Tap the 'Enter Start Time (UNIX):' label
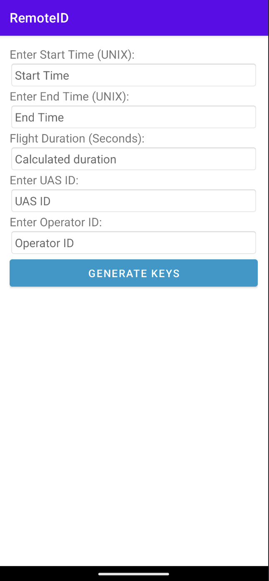The width and height of the screenshot is (269, 581). (x=72, y=55)
